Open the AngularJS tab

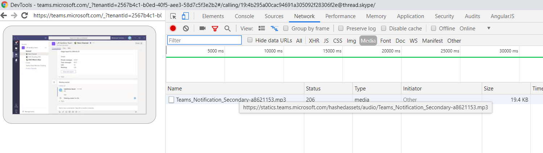[x=502, y=16]
